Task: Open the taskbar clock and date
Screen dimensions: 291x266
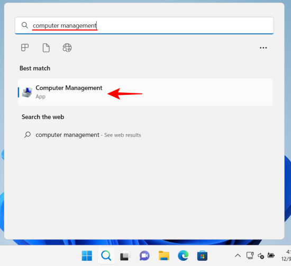Action: [x=286, y=255]
